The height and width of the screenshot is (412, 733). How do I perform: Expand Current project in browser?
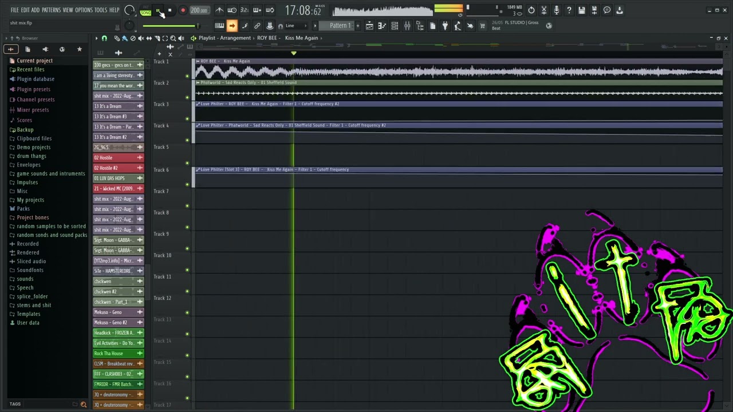34,61
